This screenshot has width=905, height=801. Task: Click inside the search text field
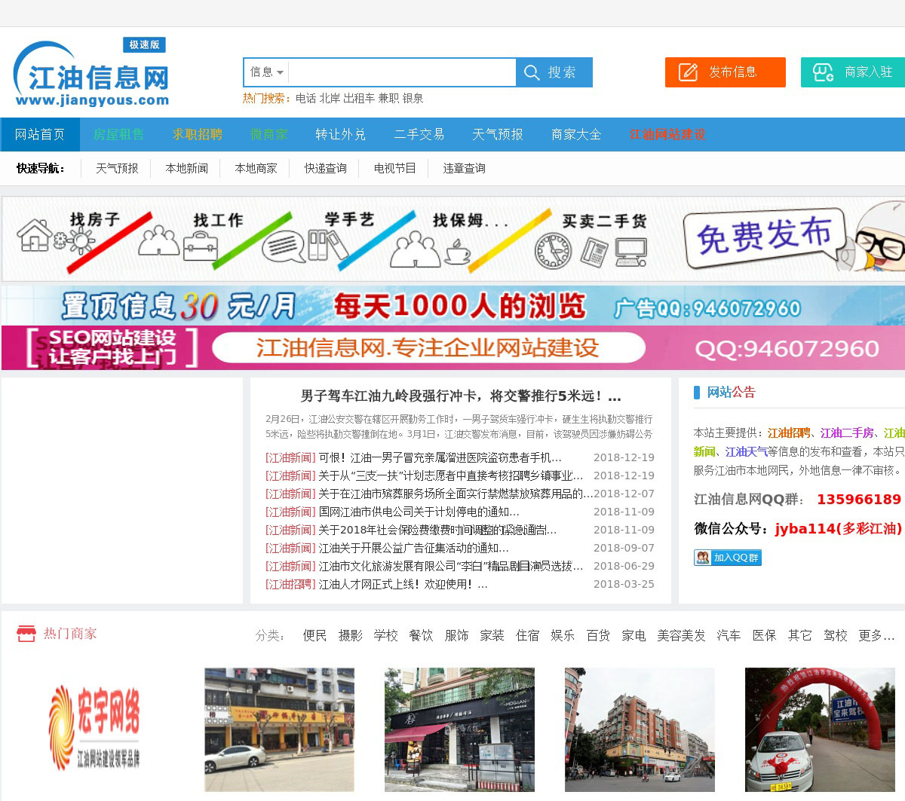401,72
